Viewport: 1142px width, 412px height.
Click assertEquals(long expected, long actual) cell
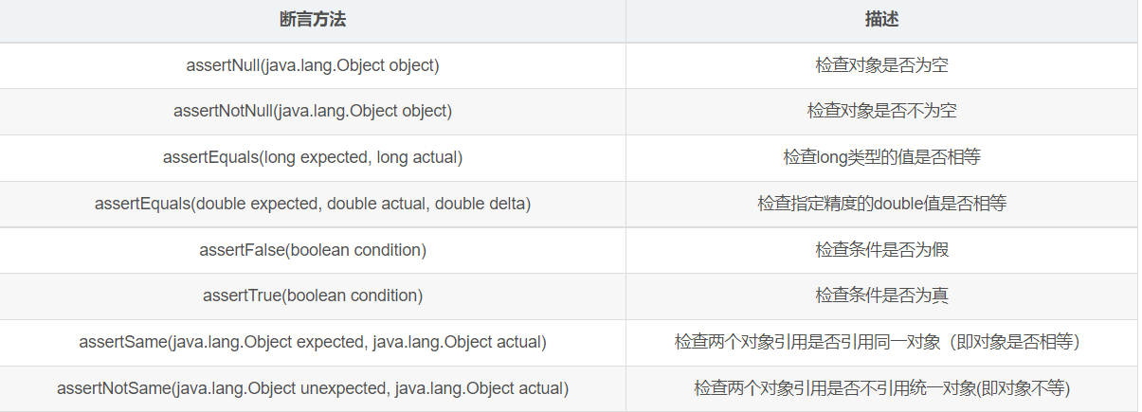coord(313,157)
